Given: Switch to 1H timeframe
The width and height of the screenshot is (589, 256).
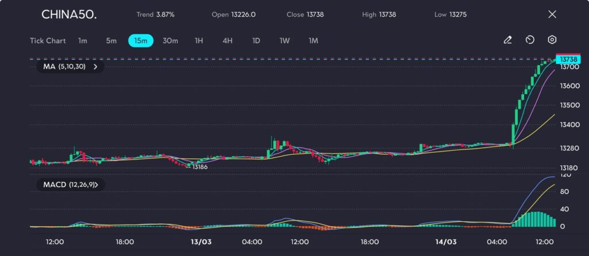Looking at the screenshot, I should click(x=199, y=41).
